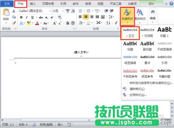Click the increase indent icon
This screenshot has height=128, width=174.
coord(111,11)
